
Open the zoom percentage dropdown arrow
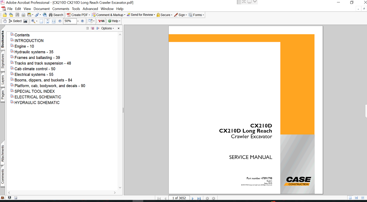click(x=78, y=21)
